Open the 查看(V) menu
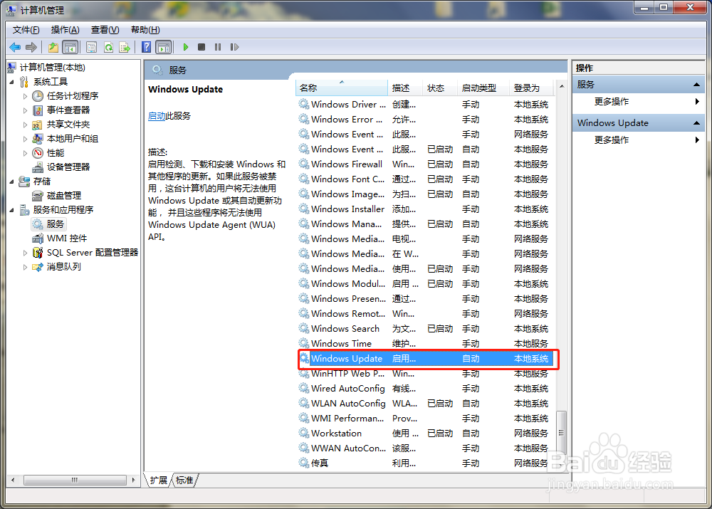712x509 pixels. 105,30
